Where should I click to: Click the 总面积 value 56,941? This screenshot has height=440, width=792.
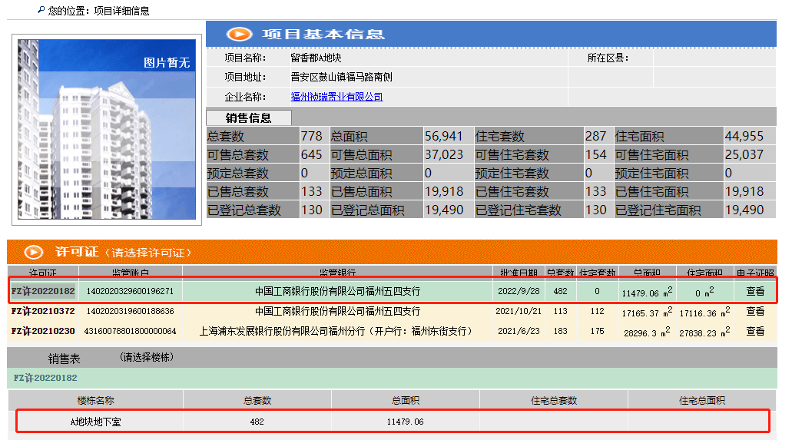[x=443, y=136]
